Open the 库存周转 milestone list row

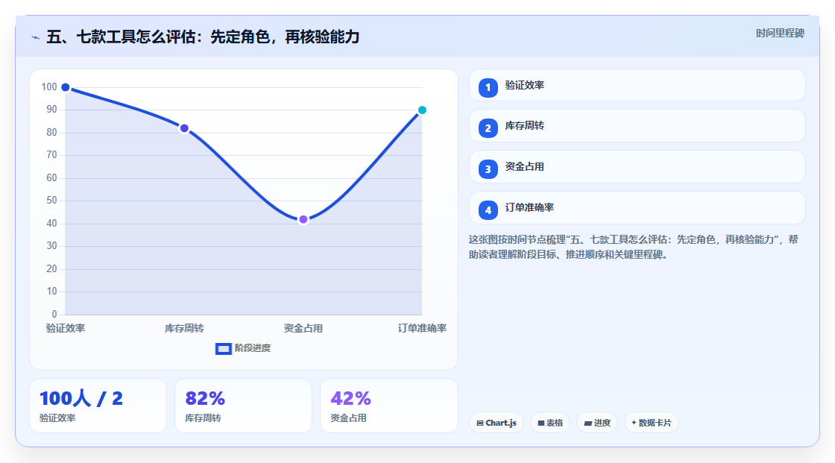point(637,126)
